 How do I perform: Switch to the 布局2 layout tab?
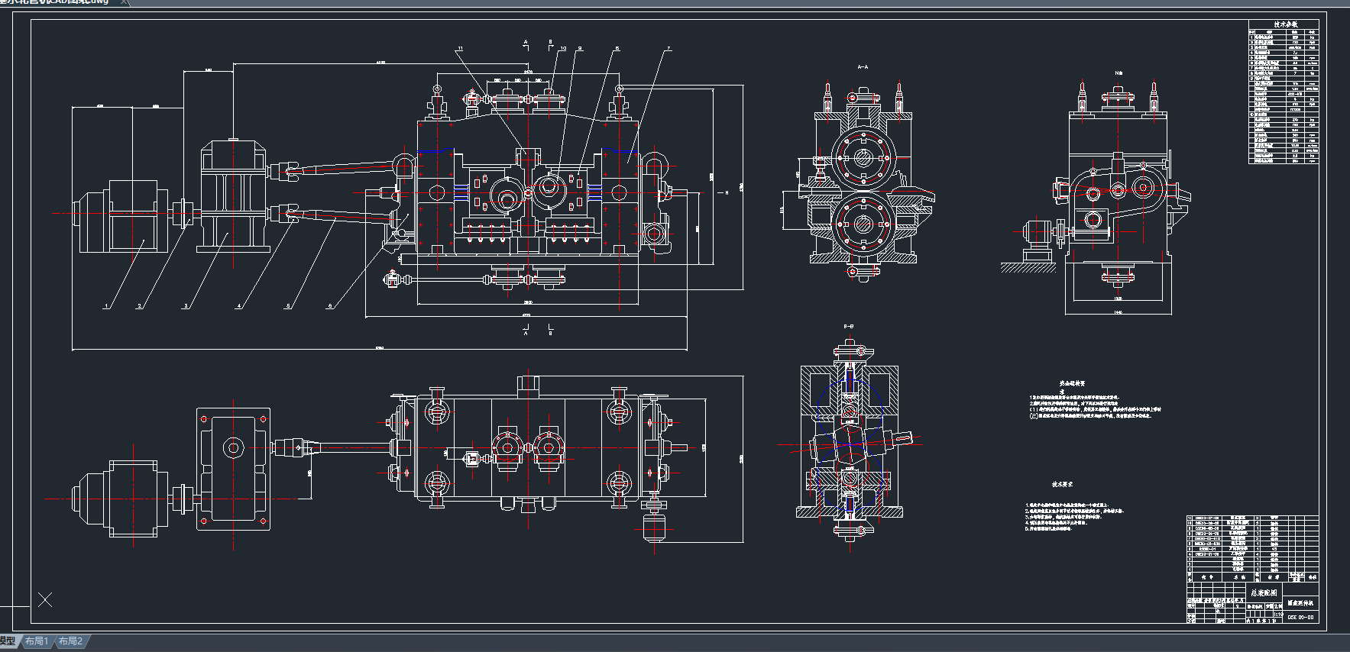(x=70, y=641)
